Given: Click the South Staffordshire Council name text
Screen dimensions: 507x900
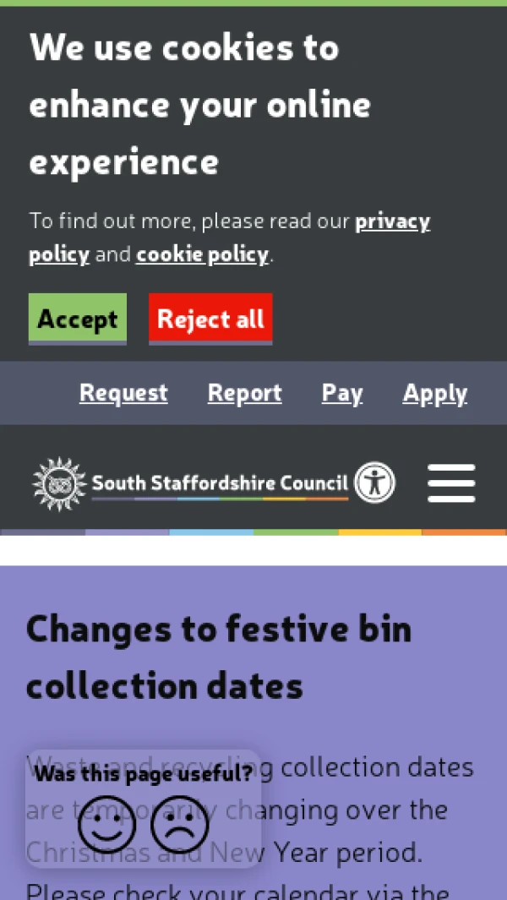Looking at the screenshot, I should [220, 483].
